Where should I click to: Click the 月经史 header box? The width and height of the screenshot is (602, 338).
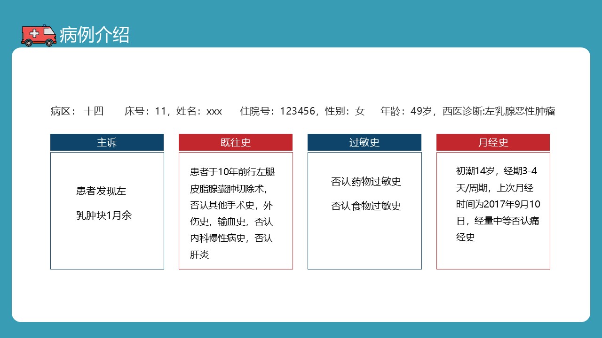[493, 142]
